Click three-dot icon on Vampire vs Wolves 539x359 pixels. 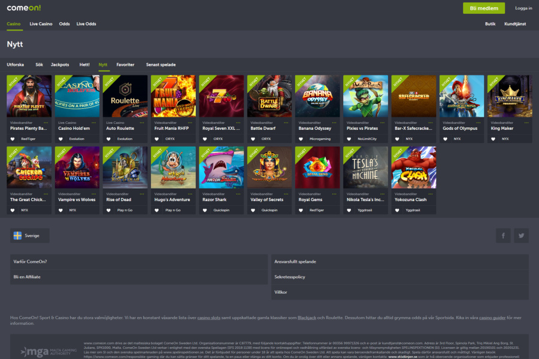tap(94, 194)
